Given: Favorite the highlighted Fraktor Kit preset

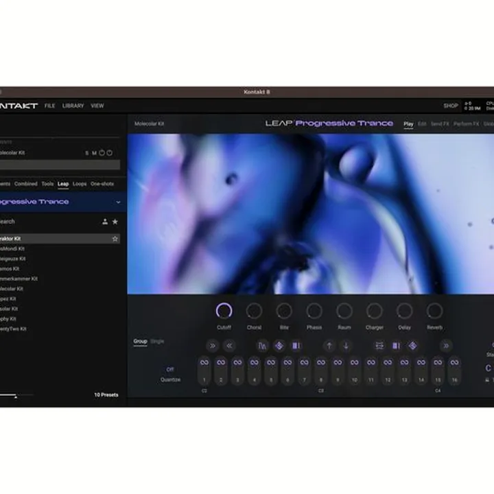Looking at the screenshot, I should point(115,239).
